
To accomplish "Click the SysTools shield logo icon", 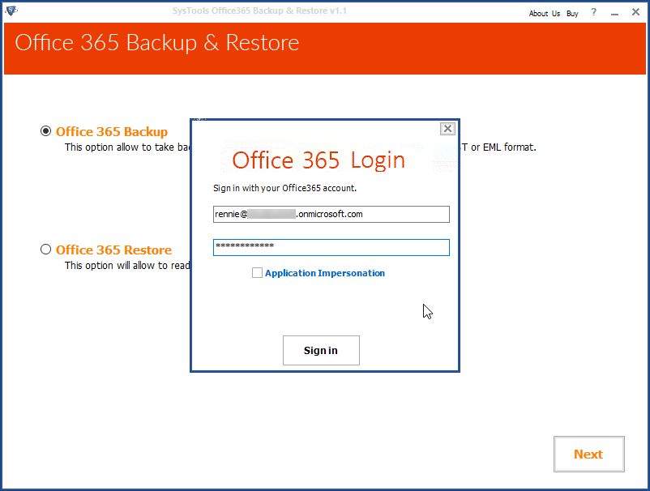I will click(x=11, y=11).
